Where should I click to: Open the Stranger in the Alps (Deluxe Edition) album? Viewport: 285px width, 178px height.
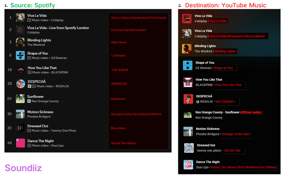pyautogui.click(x=136, y=114)
